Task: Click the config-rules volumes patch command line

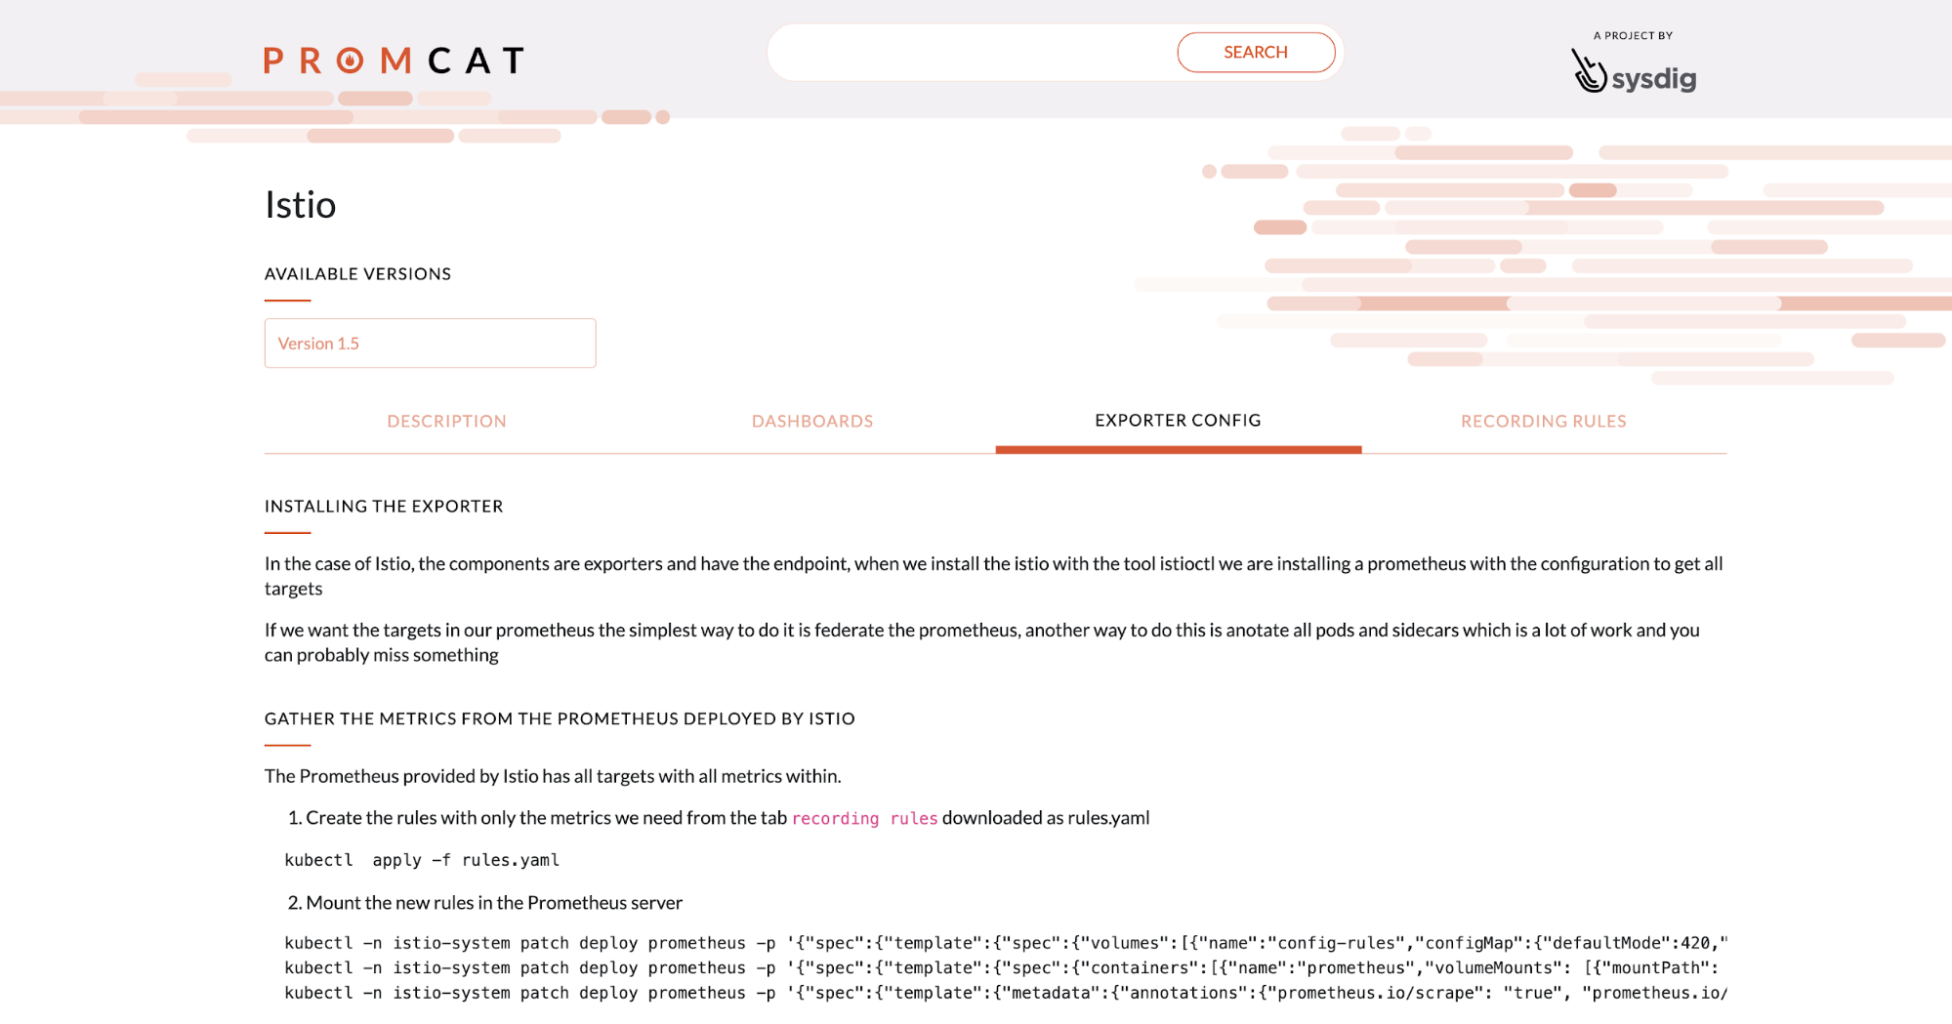Action: [1006, 943]
